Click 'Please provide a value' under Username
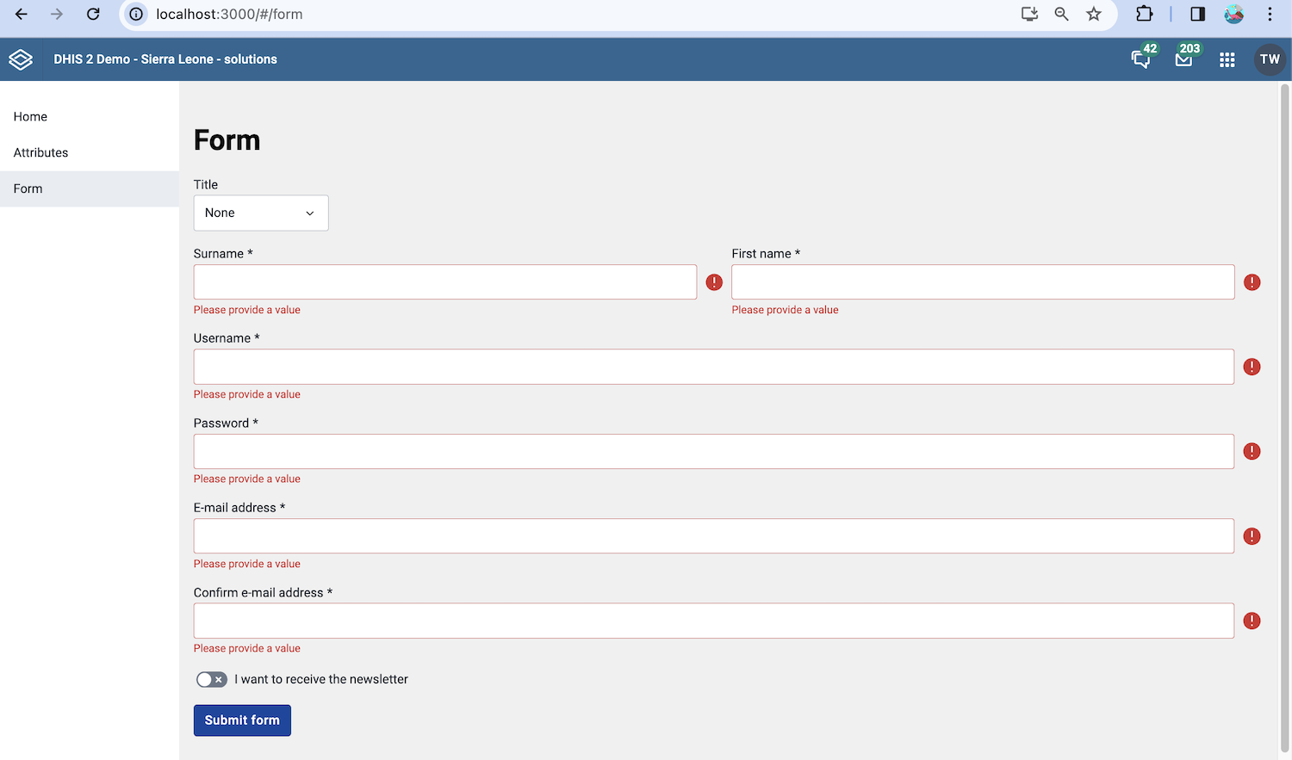The height and width of the screenshot is (760, 1292). pos(247,394)
